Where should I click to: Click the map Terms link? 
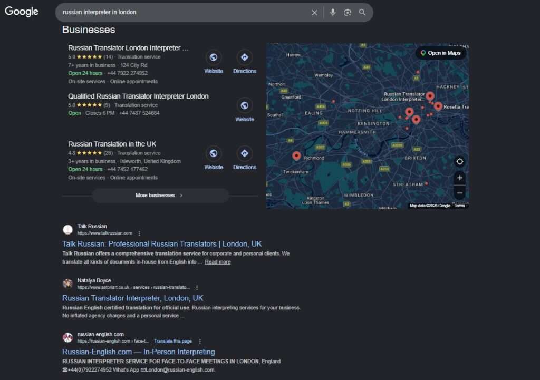click(x=460, y=206)
